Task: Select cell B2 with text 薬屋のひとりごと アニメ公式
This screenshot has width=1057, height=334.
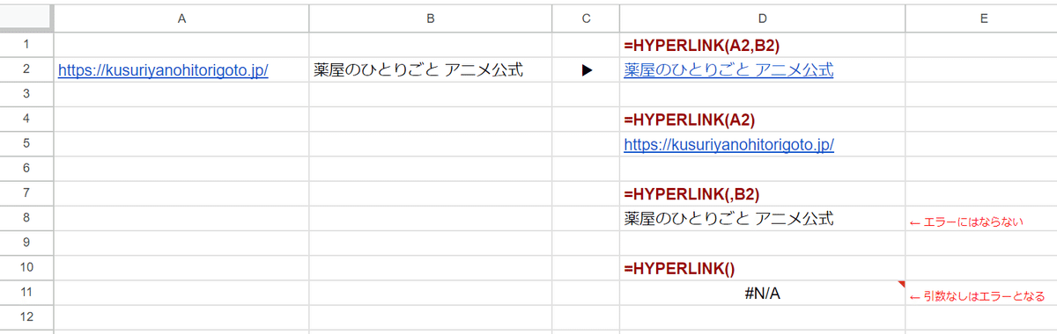Action: (x=431, y=70)
